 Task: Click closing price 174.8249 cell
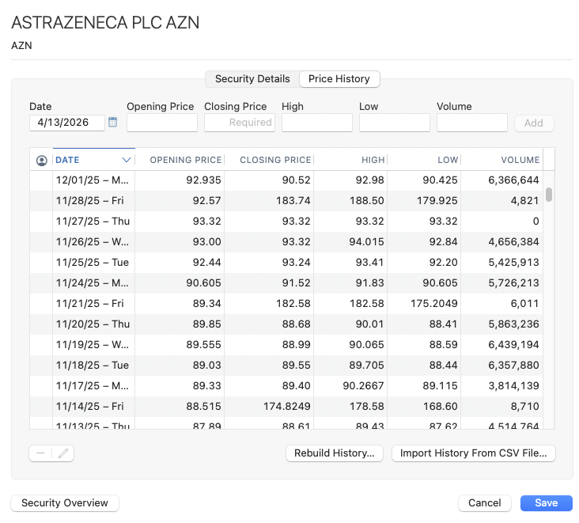[x=287, y=406]
